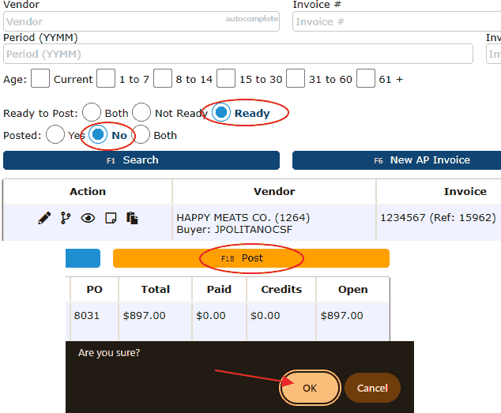Click the F1 Search button

pos(141,160)
